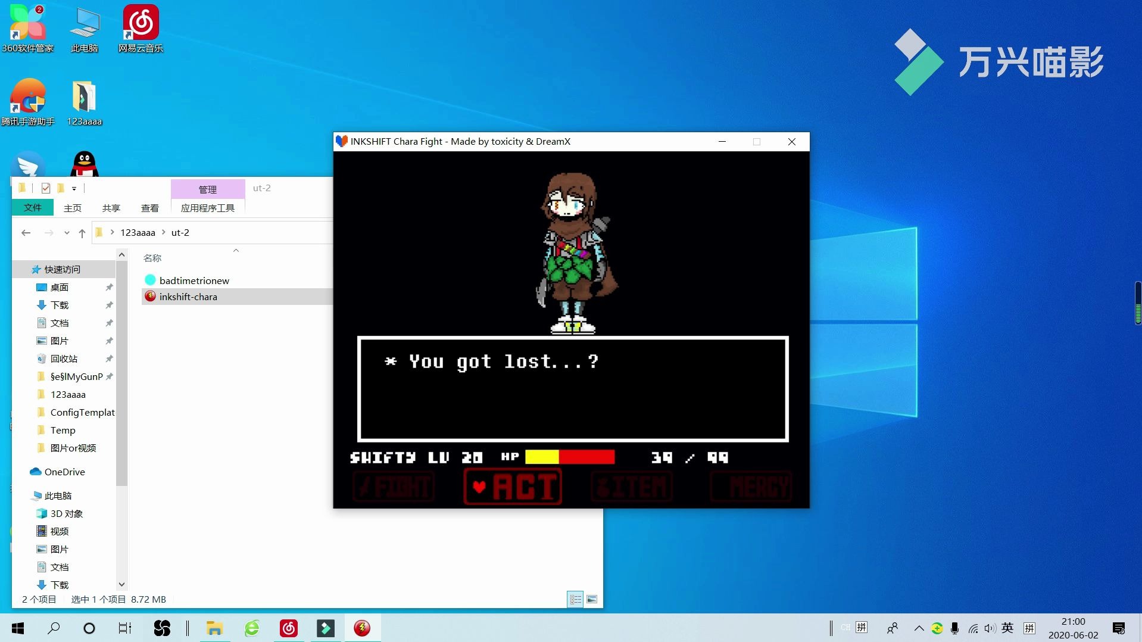Show hidden tray icons chevron
This screenshot has width=1142, height=642.
(x=919, y=628)
